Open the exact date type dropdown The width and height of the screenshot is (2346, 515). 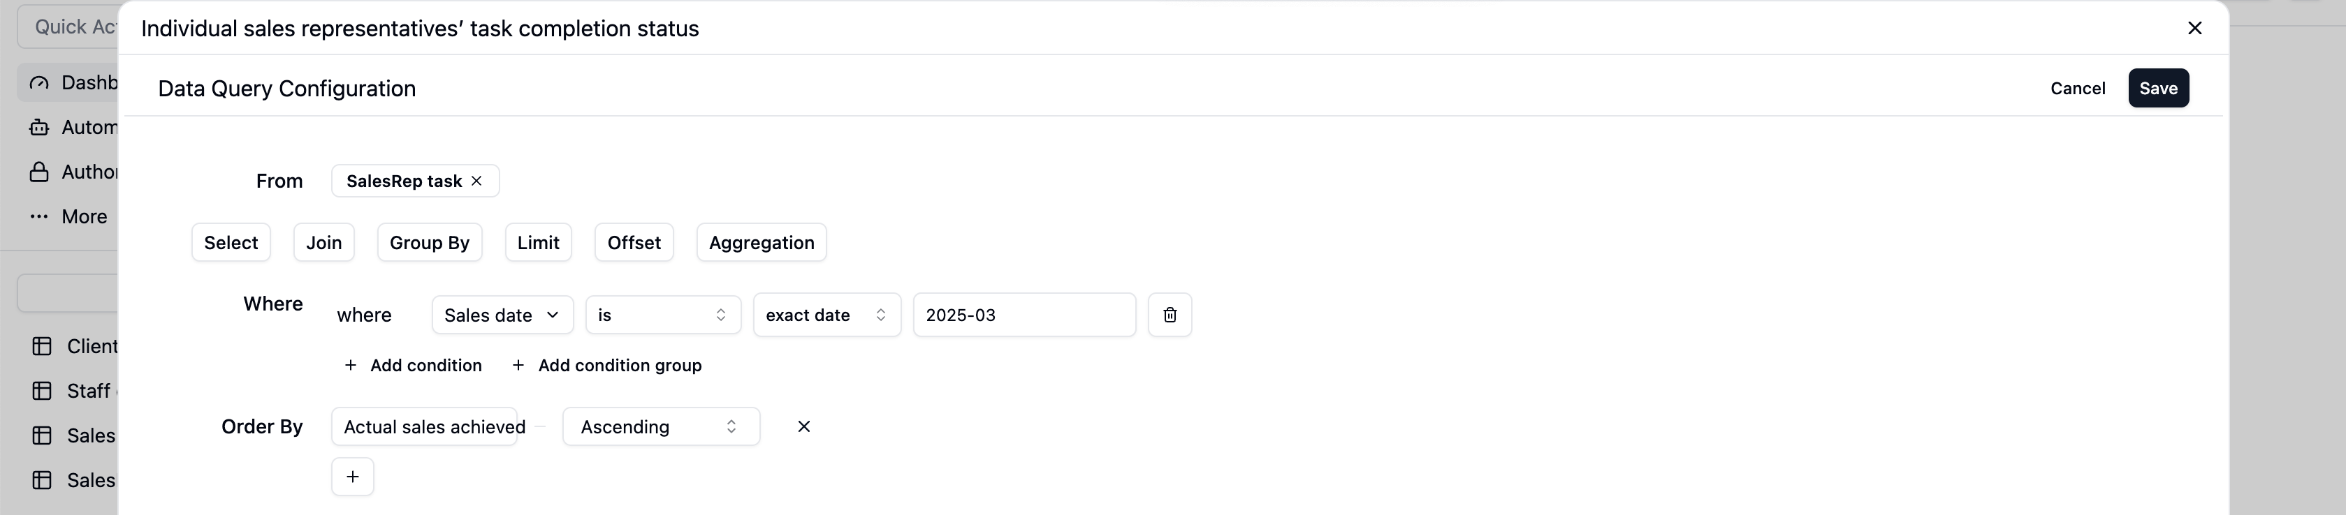point(826,315)
